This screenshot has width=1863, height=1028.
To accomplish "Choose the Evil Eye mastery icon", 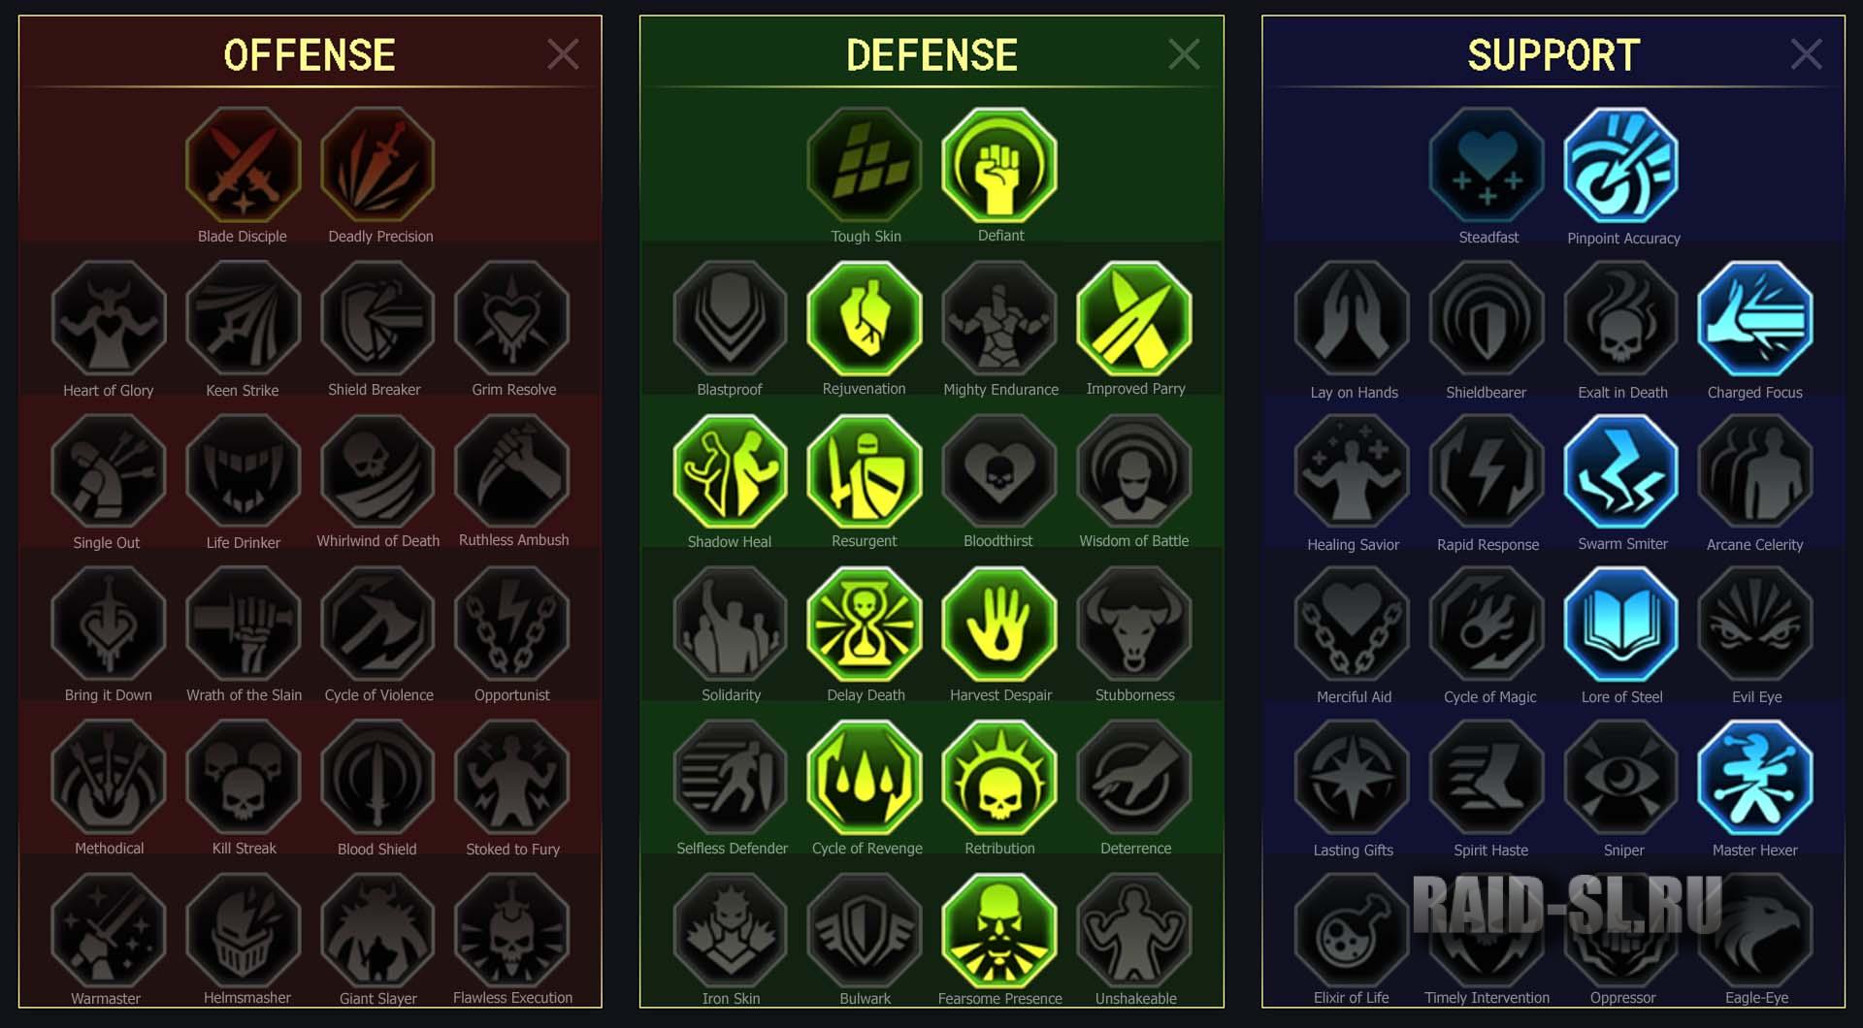I will coord(1755,625).
